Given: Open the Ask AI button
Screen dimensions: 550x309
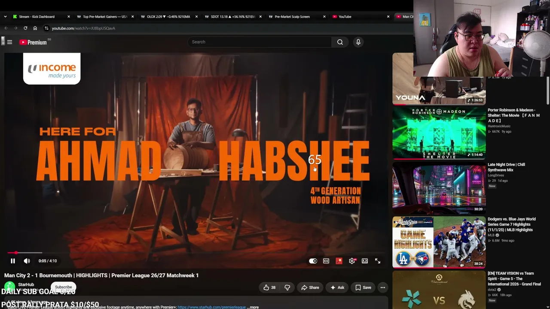Looking at the screenshot, I should (337, 288).
